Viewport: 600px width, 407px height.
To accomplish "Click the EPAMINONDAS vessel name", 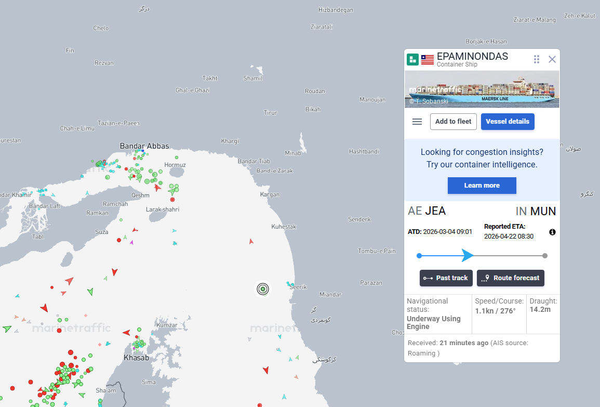I will coord(472,56).
